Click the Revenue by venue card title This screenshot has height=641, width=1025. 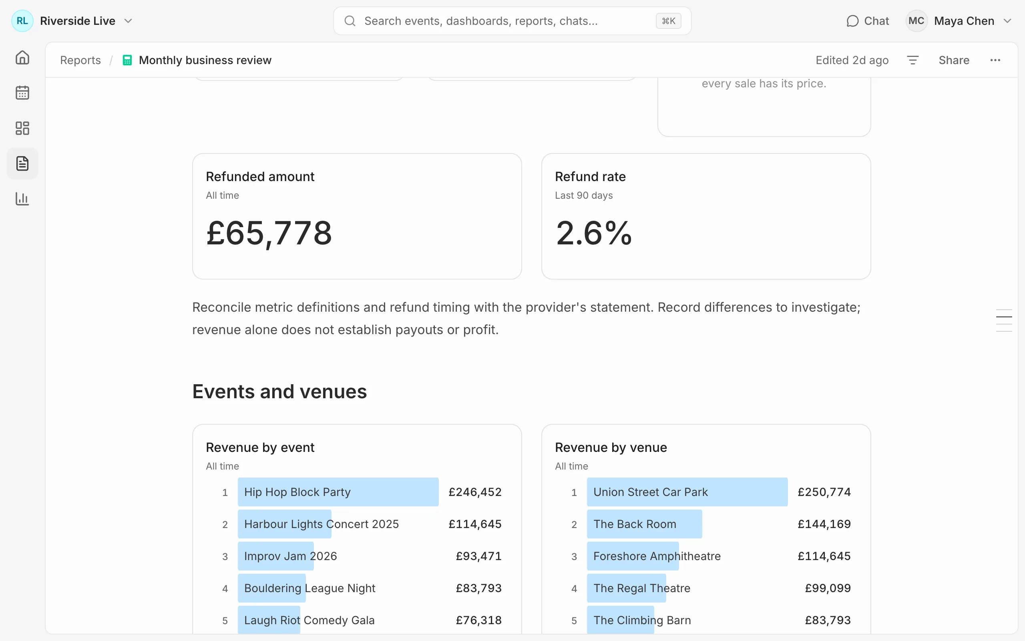tap(611, 447)
